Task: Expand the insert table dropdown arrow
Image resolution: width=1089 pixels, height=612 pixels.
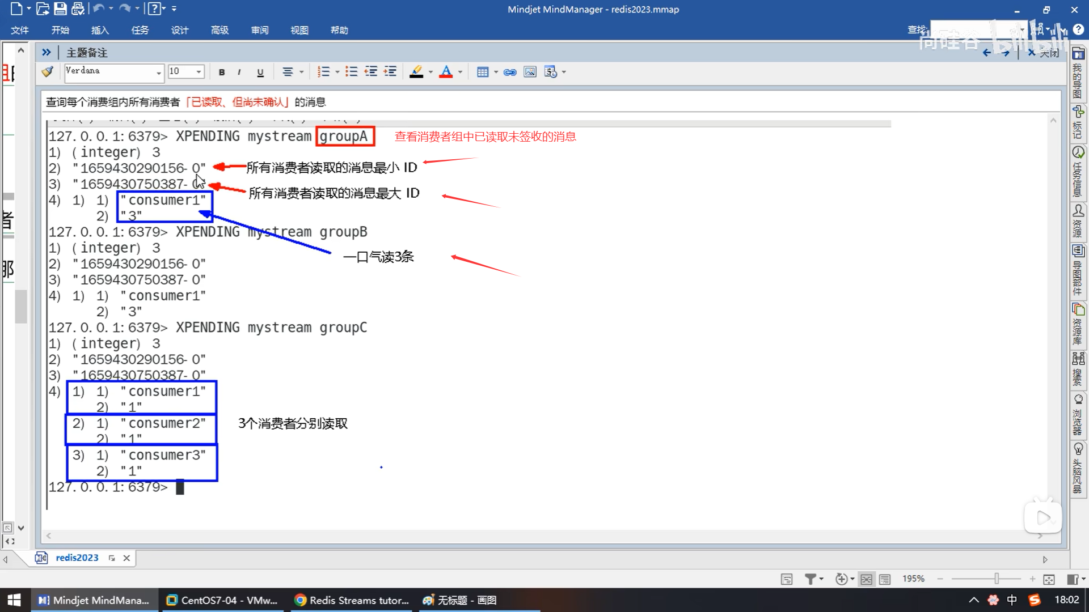Action: (x=496, y=72)
